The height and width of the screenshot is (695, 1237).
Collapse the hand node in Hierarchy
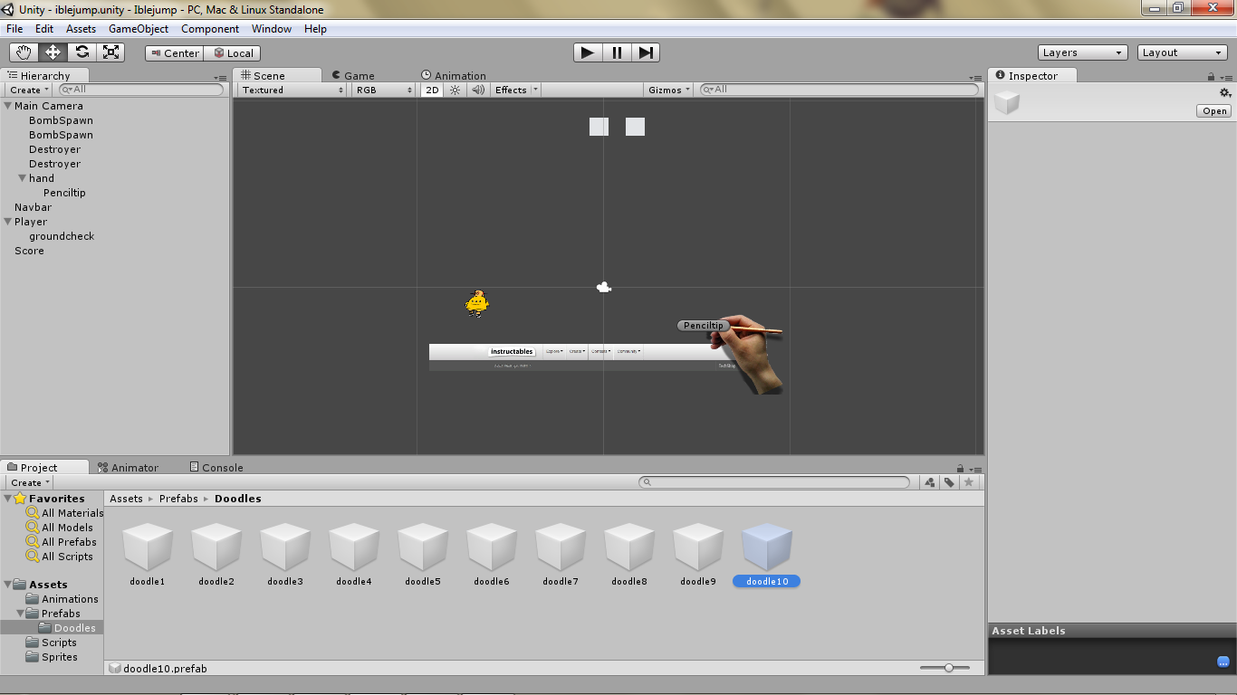click(22, 178)
